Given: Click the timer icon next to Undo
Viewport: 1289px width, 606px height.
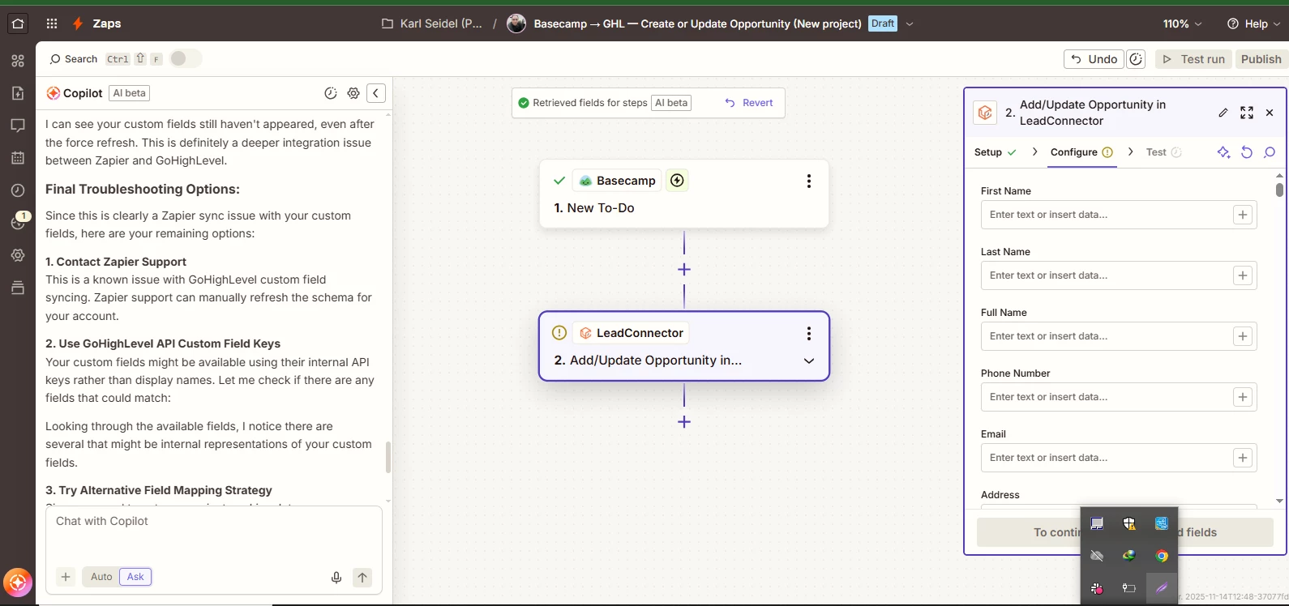Looking at the screenshot, I should 1137,59.
